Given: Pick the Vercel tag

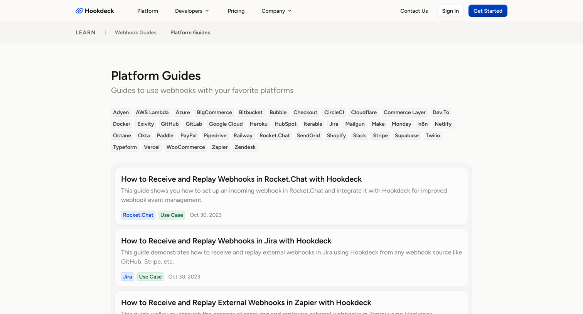Looking at the screenshot, I should pos(152,147).
